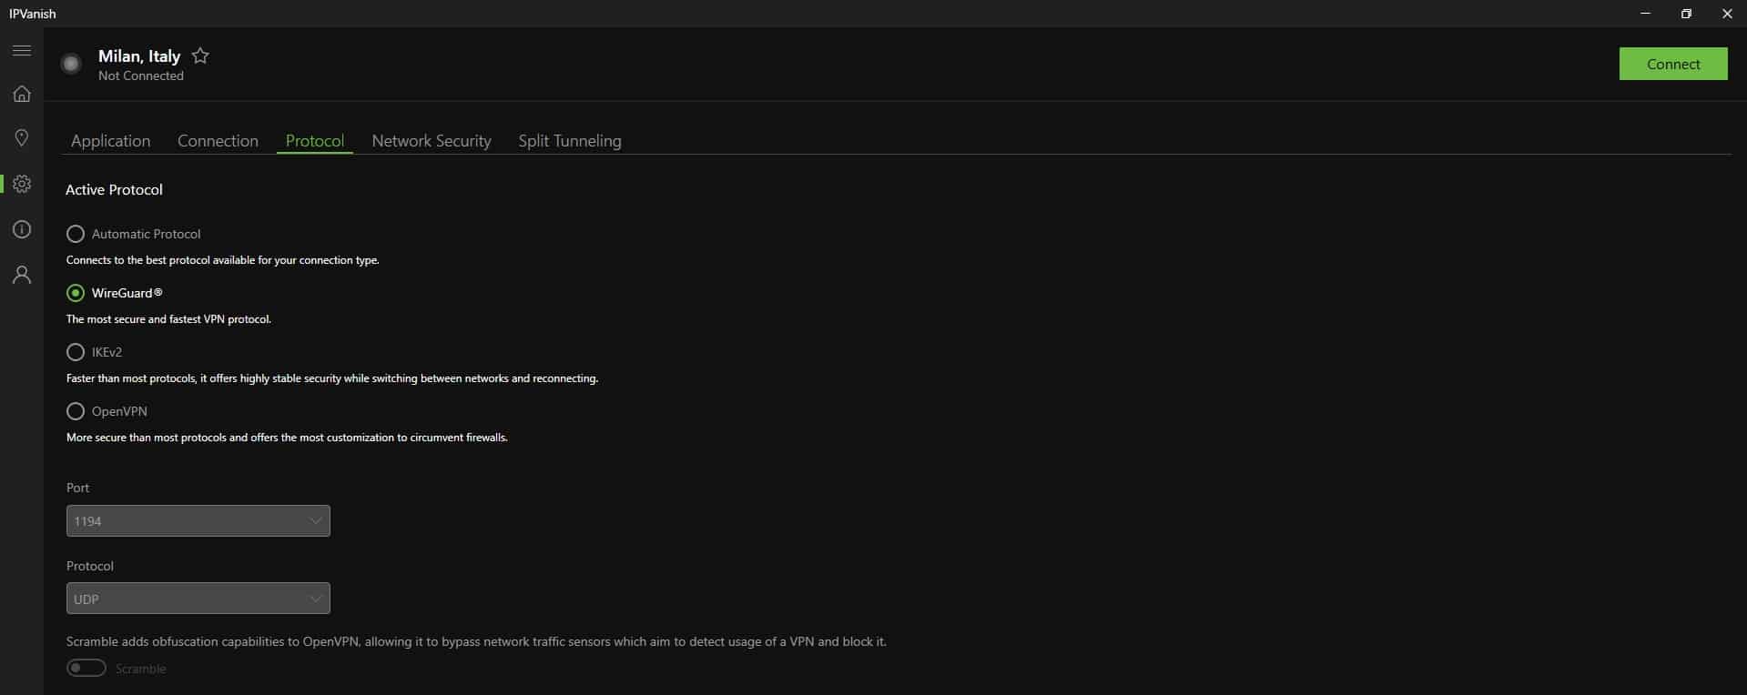Image resolution: width=1747 pixels, height=695 pixels.
Task: Click the green Connect button
Action: coord(1673,64)
